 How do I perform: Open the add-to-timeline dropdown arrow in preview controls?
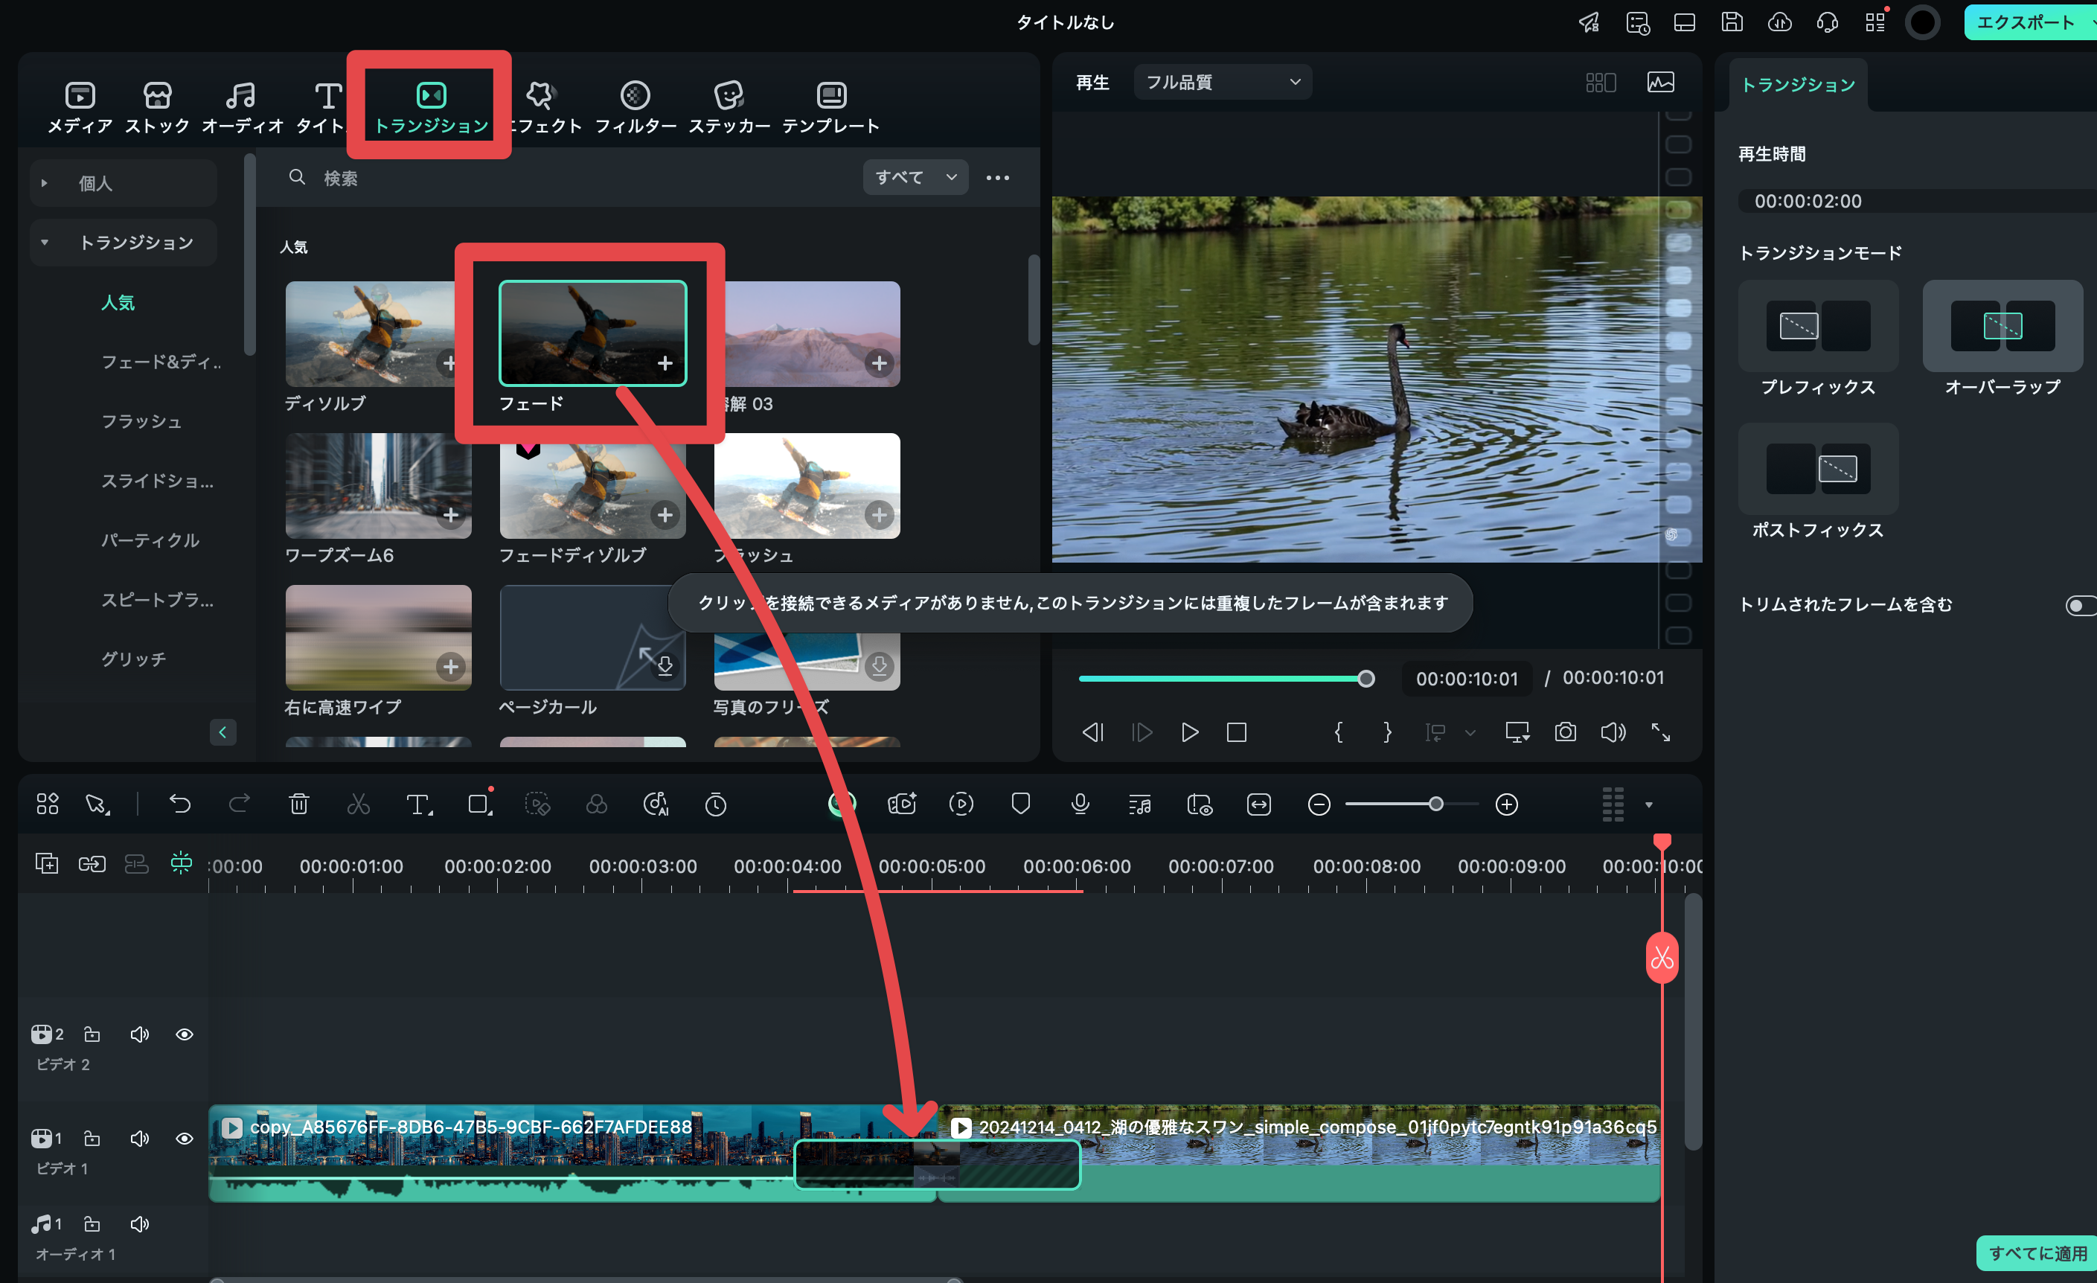pyautogui.click(x=1470, y=732)
